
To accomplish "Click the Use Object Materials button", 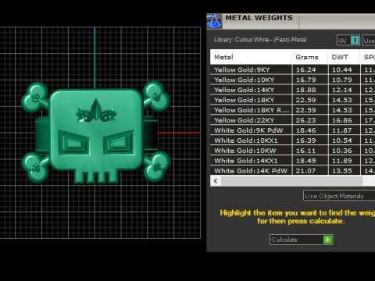I will [x=339, y=196].
